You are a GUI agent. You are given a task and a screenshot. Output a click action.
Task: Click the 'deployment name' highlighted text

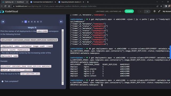coord(9,56)
